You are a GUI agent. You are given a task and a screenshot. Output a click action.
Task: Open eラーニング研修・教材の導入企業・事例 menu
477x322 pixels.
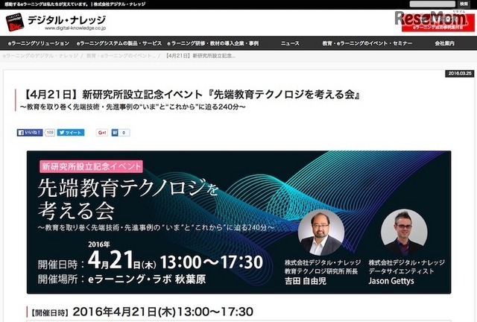(213, 43)
